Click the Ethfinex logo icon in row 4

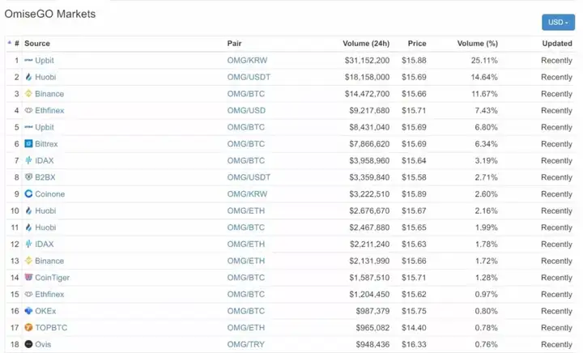click(28, 110)
